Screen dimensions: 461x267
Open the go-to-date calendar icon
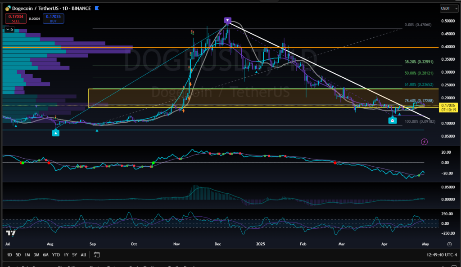click(x=97, y=255)
